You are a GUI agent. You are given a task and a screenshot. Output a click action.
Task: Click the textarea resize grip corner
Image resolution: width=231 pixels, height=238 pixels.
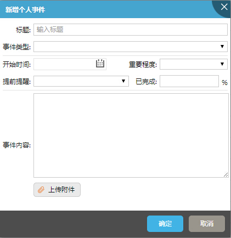point(226,174)
